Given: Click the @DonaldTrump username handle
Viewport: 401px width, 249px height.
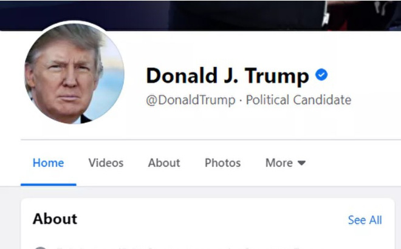Looking at the screenshot, I should click(191, 100).
